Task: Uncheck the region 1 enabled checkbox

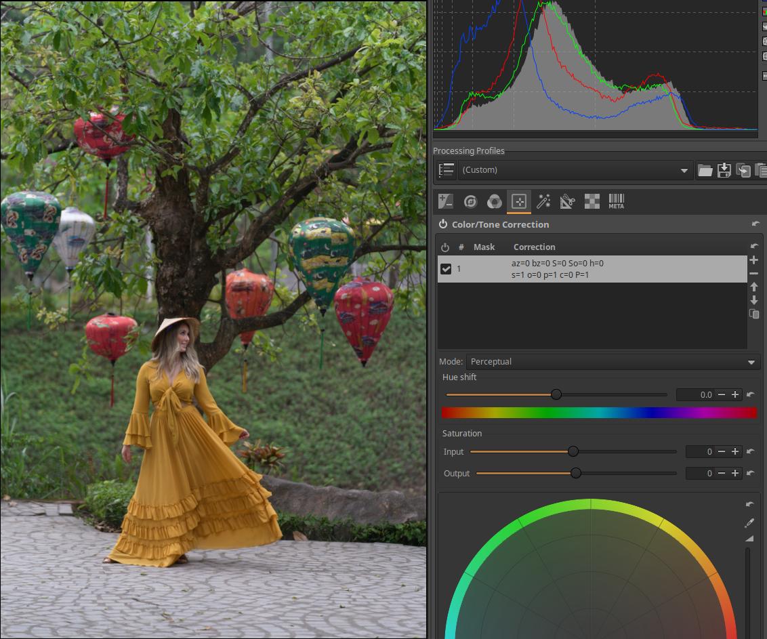Action: pyautogui.click(x=446, y=269)
